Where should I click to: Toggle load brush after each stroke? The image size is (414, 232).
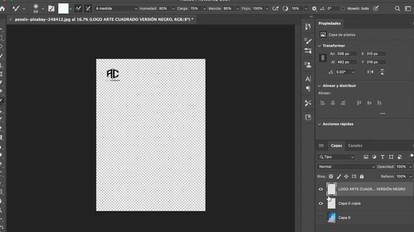pyautogui.click(x=78, y=8)
